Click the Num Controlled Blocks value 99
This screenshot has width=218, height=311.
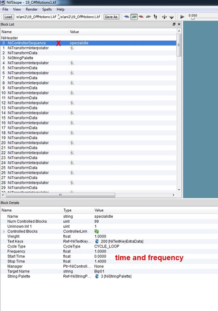(97, 221)
